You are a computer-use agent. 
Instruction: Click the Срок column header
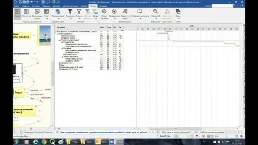[109, 27]
